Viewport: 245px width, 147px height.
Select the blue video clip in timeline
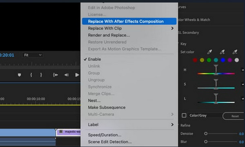pos(28,132)
